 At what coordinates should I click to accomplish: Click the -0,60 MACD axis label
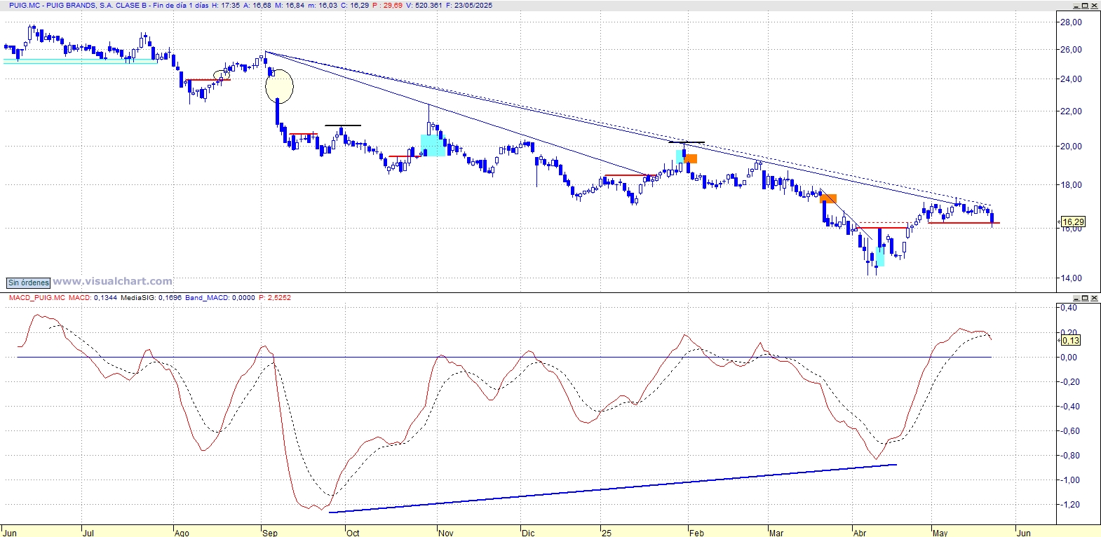click(x=1069, y=431)
